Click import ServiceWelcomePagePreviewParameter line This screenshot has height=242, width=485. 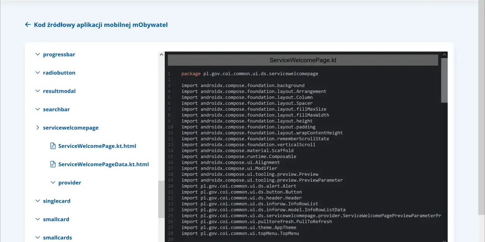coord(311,216)
